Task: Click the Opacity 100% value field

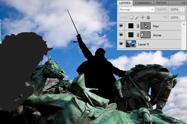Action: pos(174,9)
